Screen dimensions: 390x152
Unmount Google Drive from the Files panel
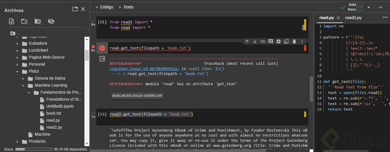coord(37,21)
